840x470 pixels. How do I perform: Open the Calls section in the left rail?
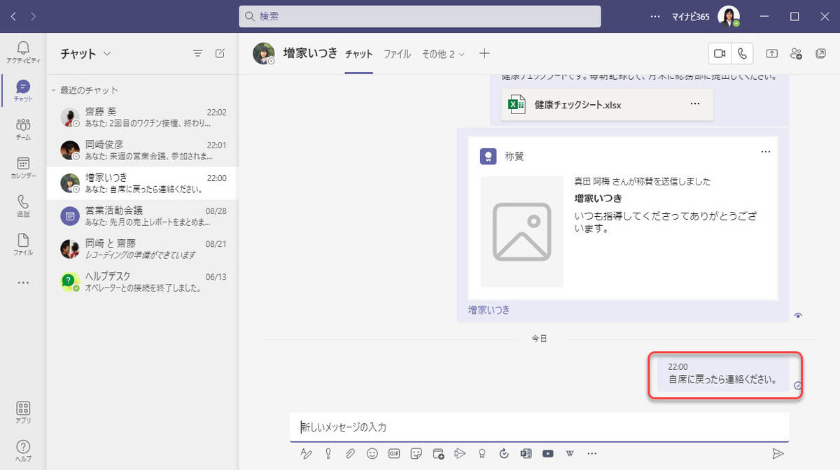click(23, 206)
